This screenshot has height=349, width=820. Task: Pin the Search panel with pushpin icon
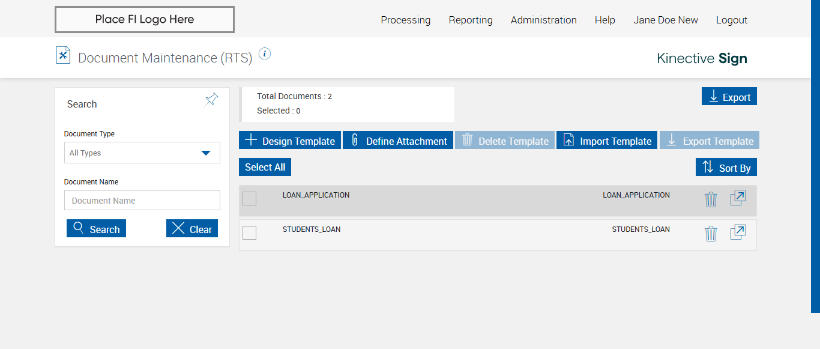(212, 99)
